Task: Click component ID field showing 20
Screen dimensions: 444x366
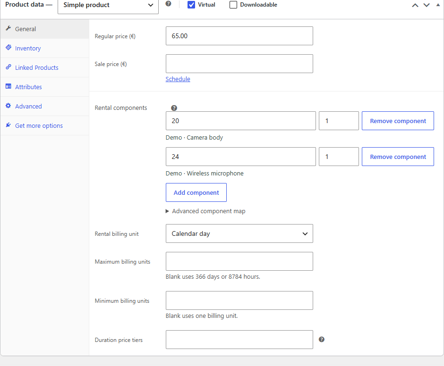Action: click(x=241, y=121)
